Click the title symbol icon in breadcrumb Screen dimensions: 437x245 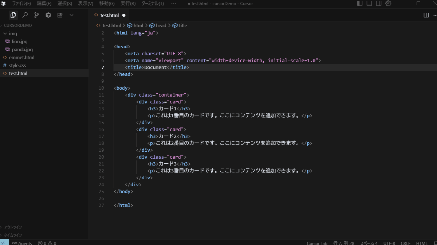175,26
